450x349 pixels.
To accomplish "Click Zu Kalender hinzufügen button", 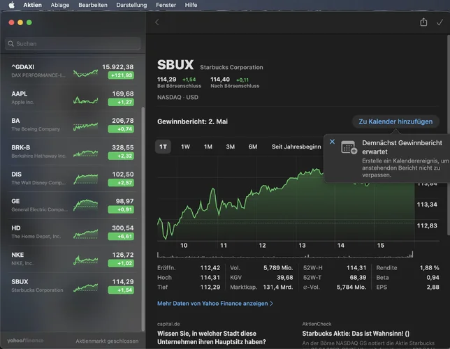I will pos(395,121).
